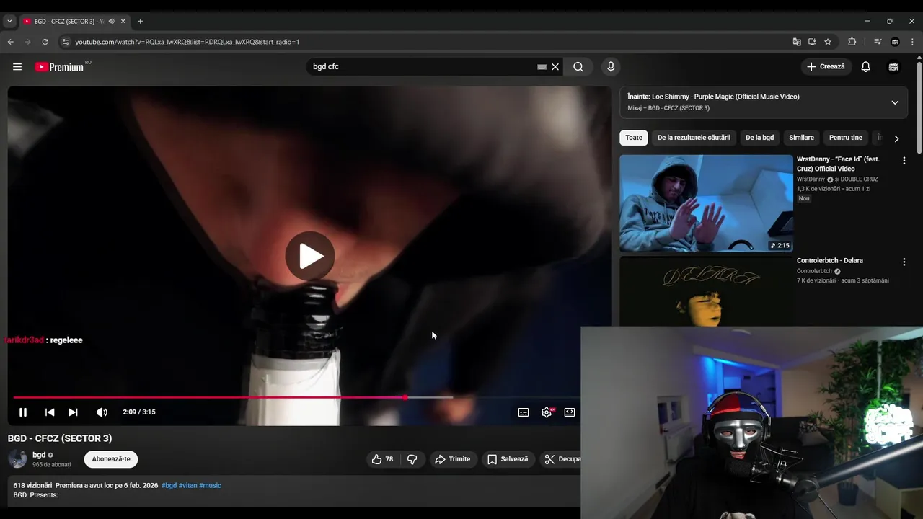The image size is (923, 519).
Task: Select the Similare chip
Action: pyautogui.click(x=801, y=138)
